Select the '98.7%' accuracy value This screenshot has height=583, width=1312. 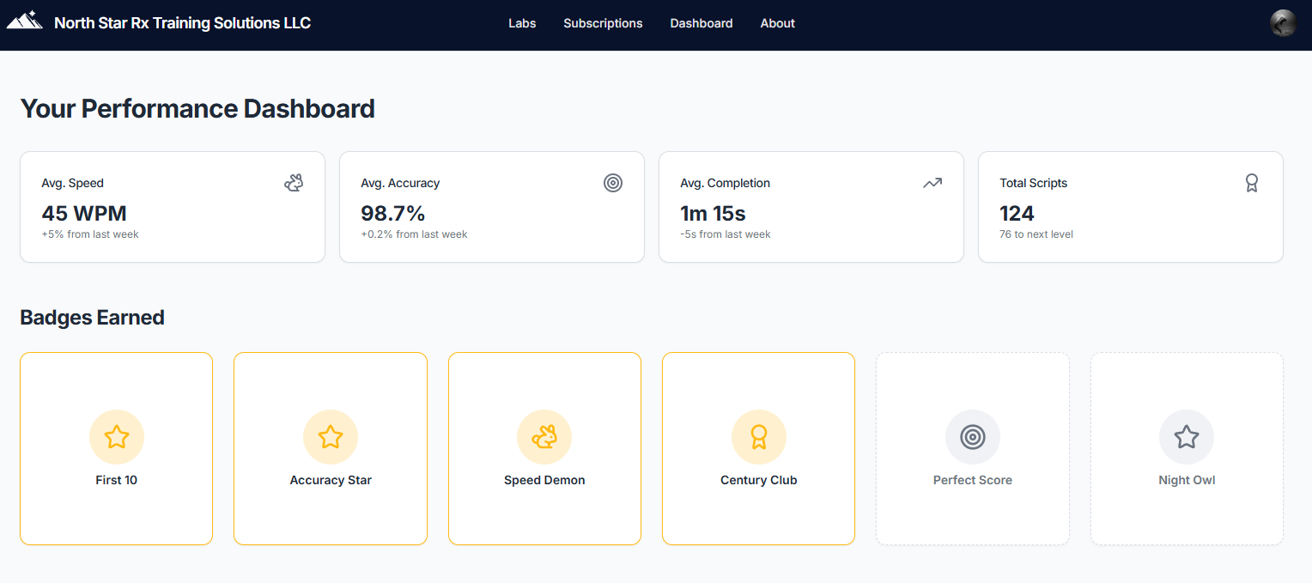tap(393, 213)
